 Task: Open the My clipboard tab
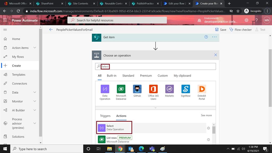pyautogui.click(x=182, y=76)
